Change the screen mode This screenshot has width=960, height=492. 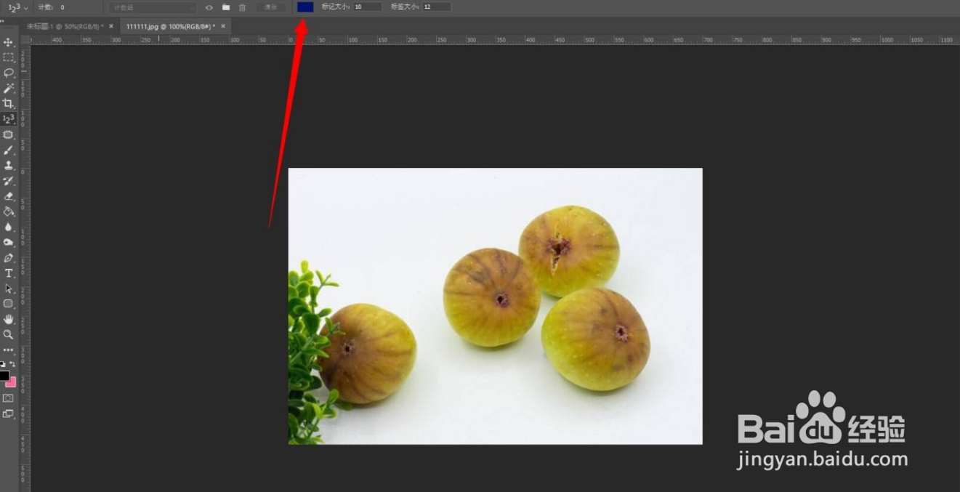pos(8,414)
